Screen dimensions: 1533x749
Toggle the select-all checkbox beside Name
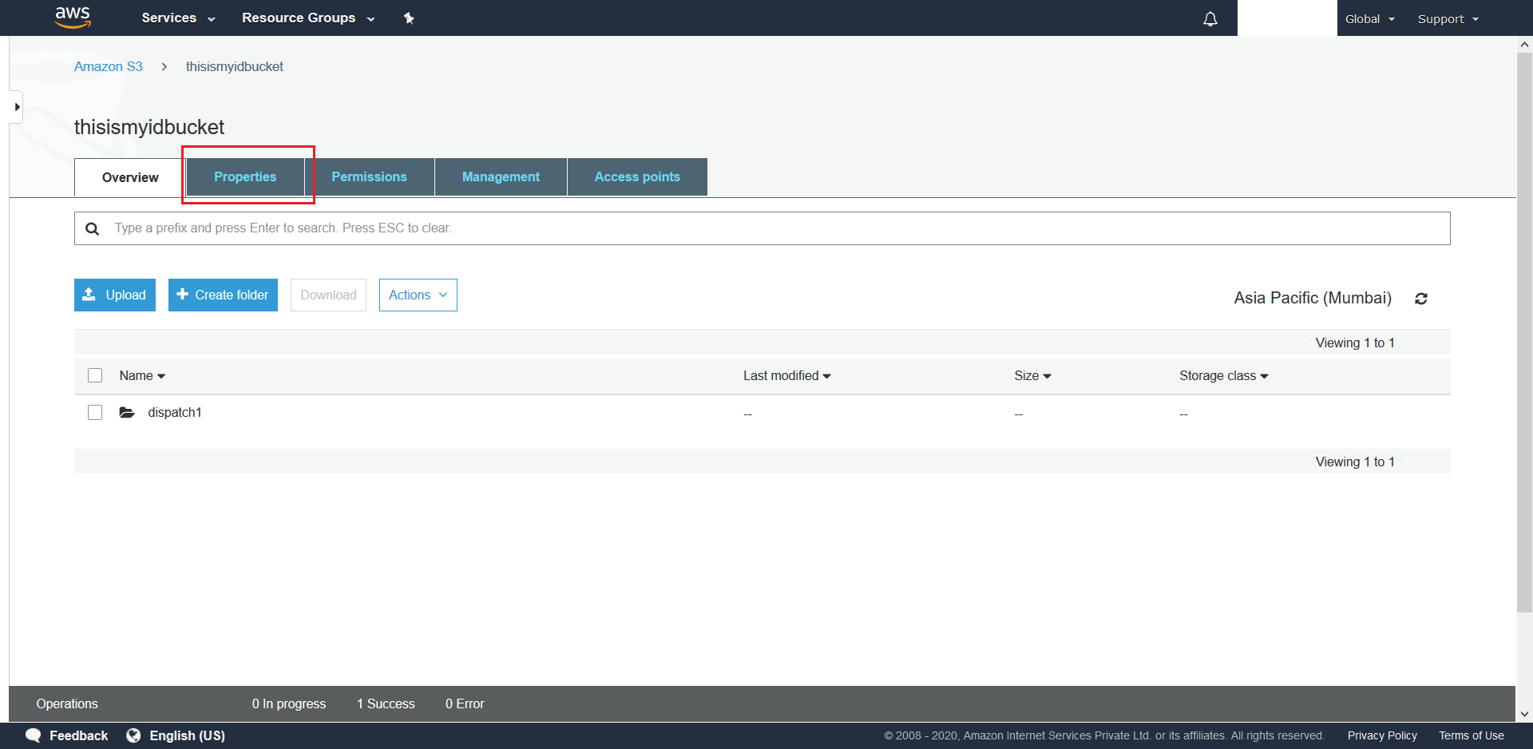coord(95,375)
